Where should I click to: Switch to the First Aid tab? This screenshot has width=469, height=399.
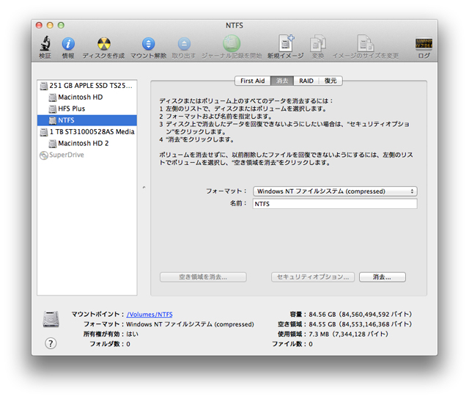(x=252, y=81)
